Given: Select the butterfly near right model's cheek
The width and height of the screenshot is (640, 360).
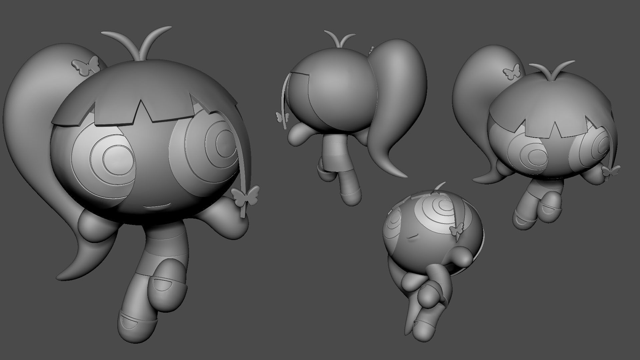Looking at the screenshot, I should [x=611, y=171].
